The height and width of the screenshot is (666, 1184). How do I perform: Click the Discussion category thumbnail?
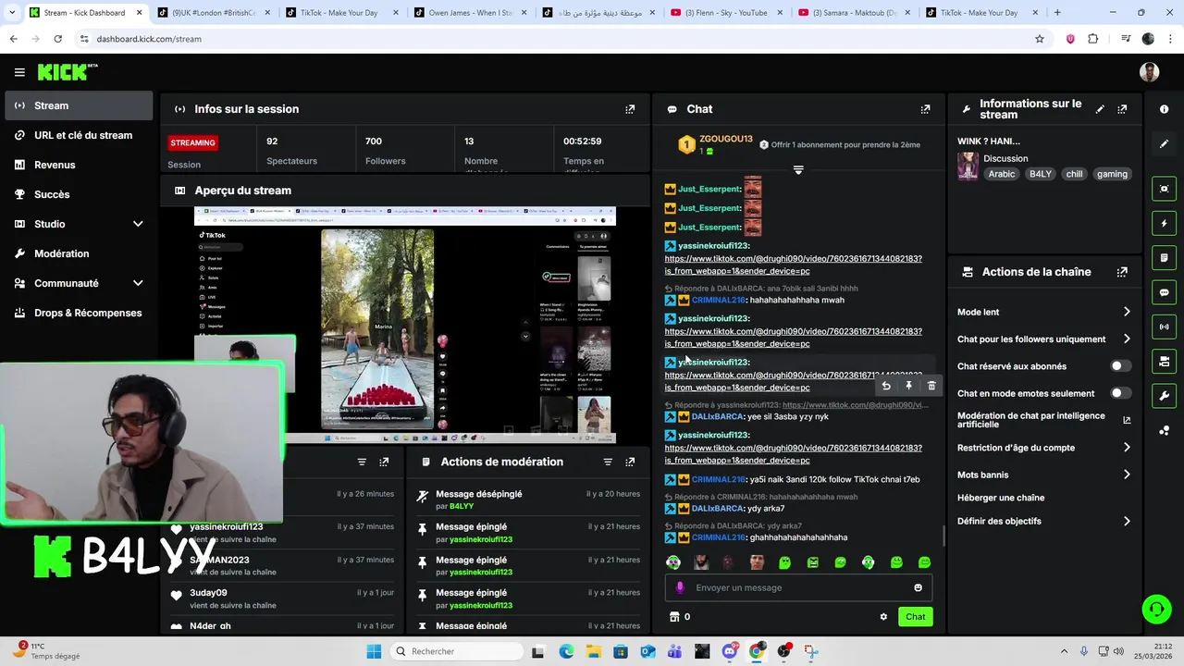point(968,166)
